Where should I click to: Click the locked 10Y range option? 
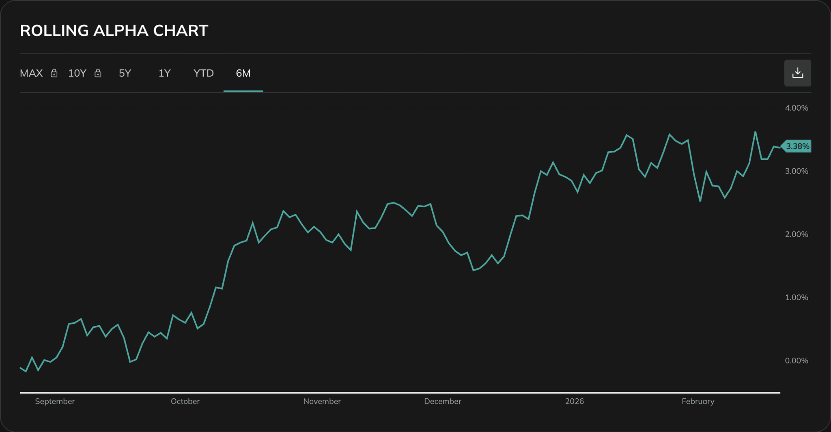(77, 73)
